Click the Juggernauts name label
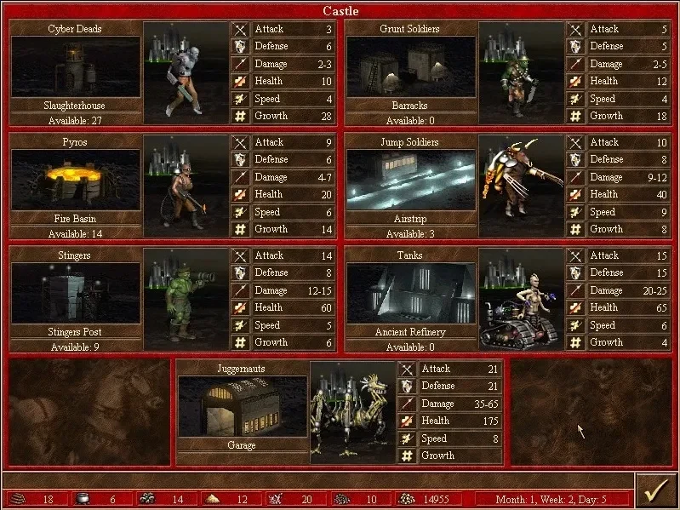 (241, 369)
